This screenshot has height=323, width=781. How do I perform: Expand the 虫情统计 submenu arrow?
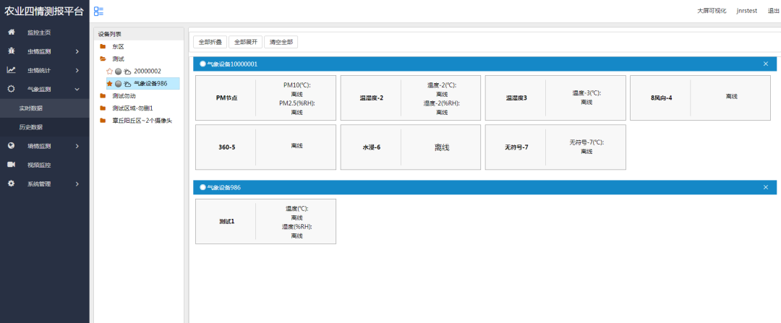[77, 70]
